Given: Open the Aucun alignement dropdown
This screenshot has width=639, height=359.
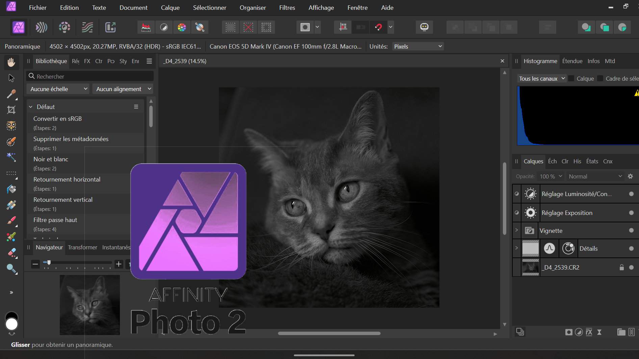Looking at the screenshot, I should (123, 89).
